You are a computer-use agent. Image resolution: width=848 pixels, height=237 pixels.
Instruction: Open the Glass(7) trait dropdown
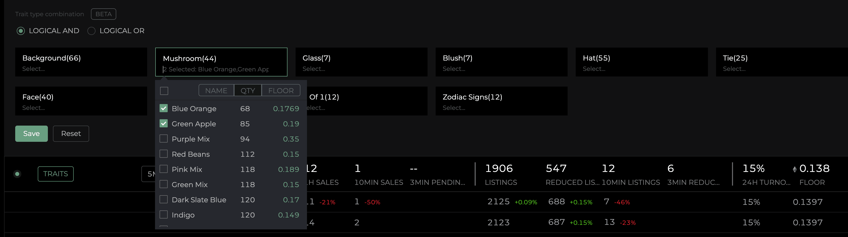point(361,62)
